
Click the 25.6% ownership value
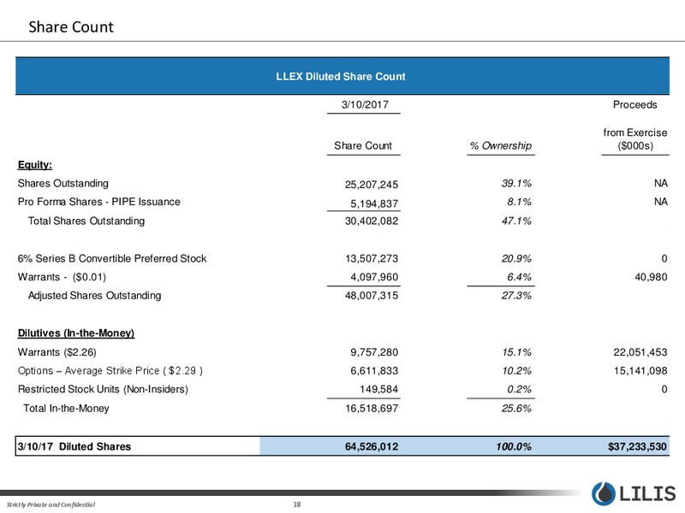pos(516,409)
